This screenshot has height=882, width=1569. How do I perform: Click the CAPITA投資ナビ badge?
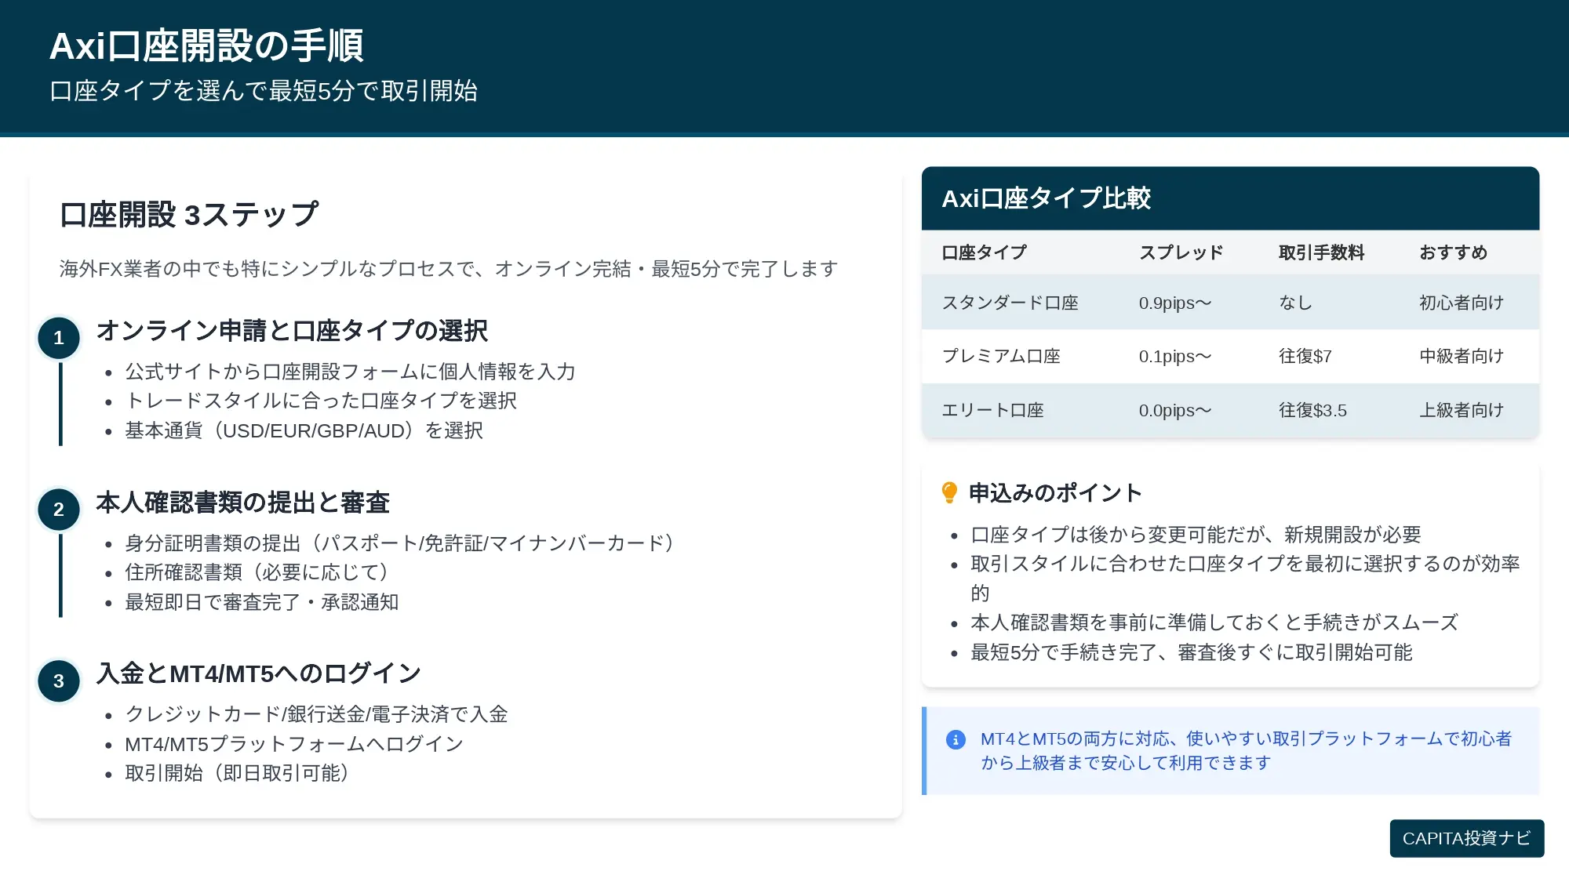1466,838
